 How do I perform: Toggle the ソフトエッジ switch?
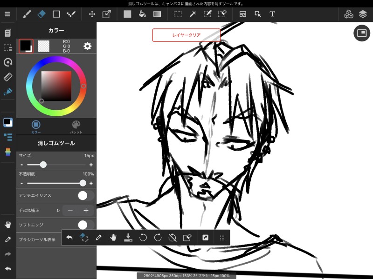pyautogui.click(x=86, y=225)
